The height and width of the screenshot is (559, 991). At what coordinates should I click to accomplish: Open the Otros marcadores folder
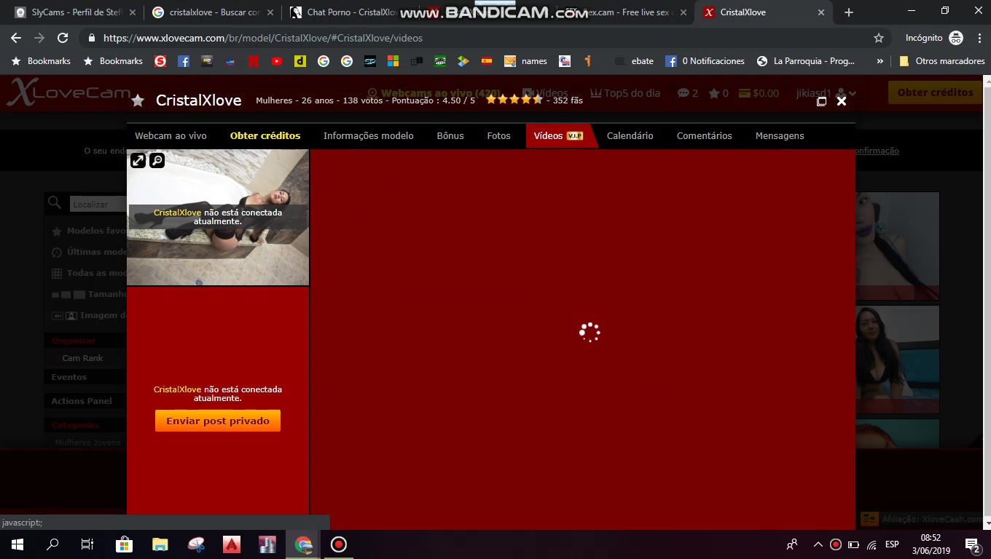point(941,61)
